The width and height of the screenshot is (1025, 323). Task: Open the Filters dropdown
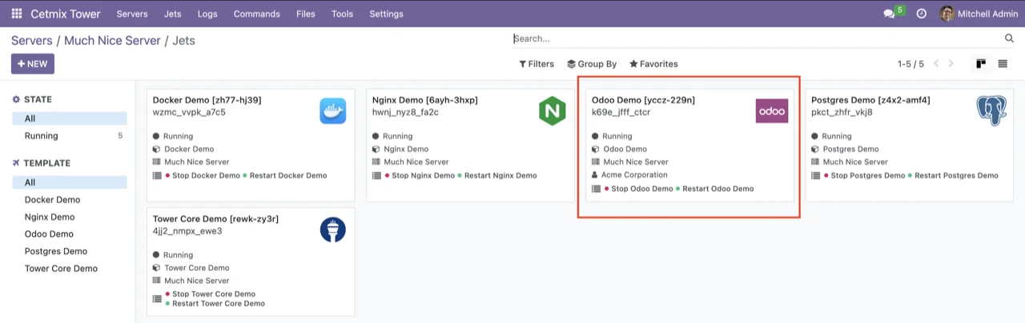click(537, 64)
